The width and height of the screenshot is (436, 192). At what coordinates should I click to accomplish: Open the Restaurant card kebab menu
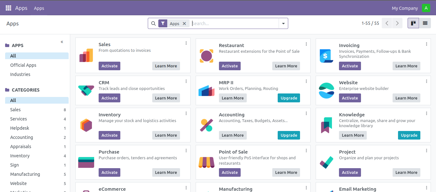[x=306, y=44]
